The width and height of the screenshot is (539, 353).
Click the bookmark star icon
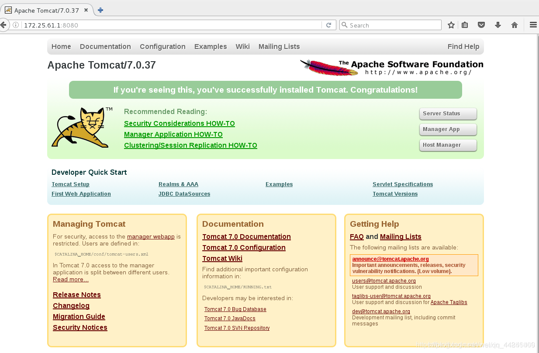tap(451, 25)
